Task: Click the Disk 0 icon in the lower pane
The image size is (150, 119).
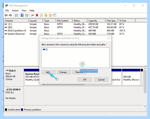Action: 7,70
